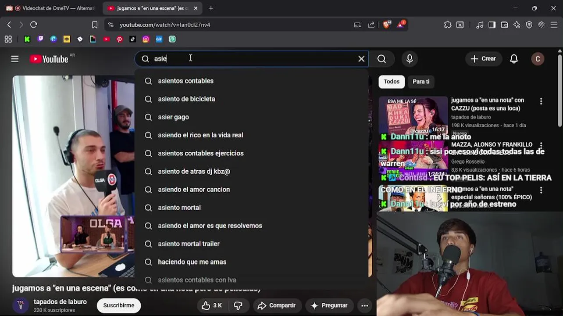563x316 pixels.
Task: Switch to the OmeTV Videochat browser tab
Action: pos(51,8)
